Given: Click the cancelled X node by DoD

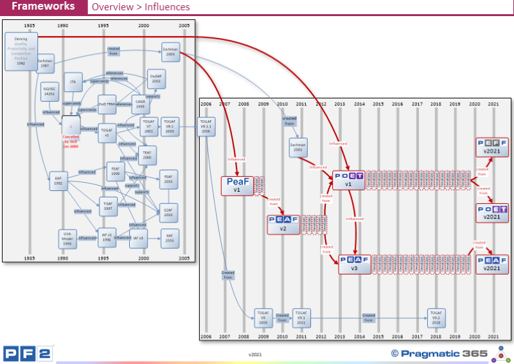Looking at the screenshot, I should pyautogui.click(x=71, y=125).
